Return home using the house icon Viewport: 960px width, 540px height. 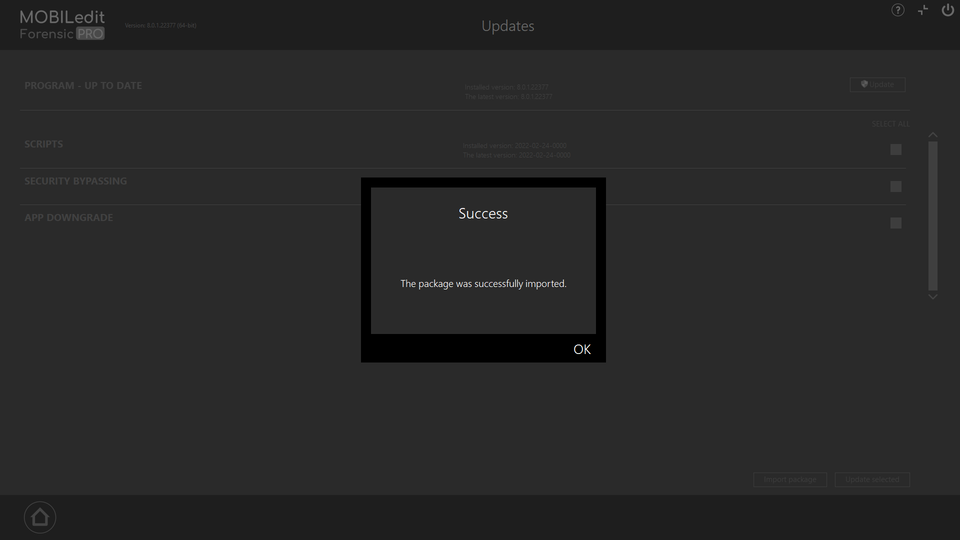coord(39,517)
